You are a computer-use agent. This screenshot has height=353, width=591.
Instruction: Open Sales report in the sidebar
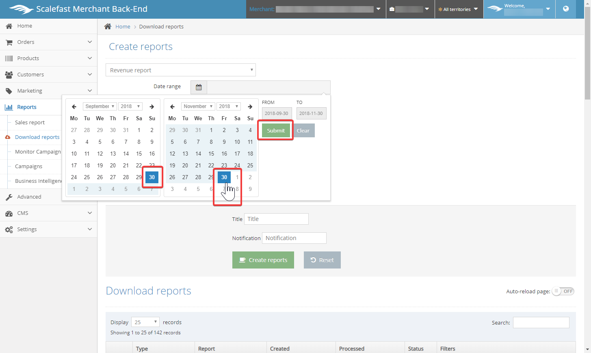30,123
